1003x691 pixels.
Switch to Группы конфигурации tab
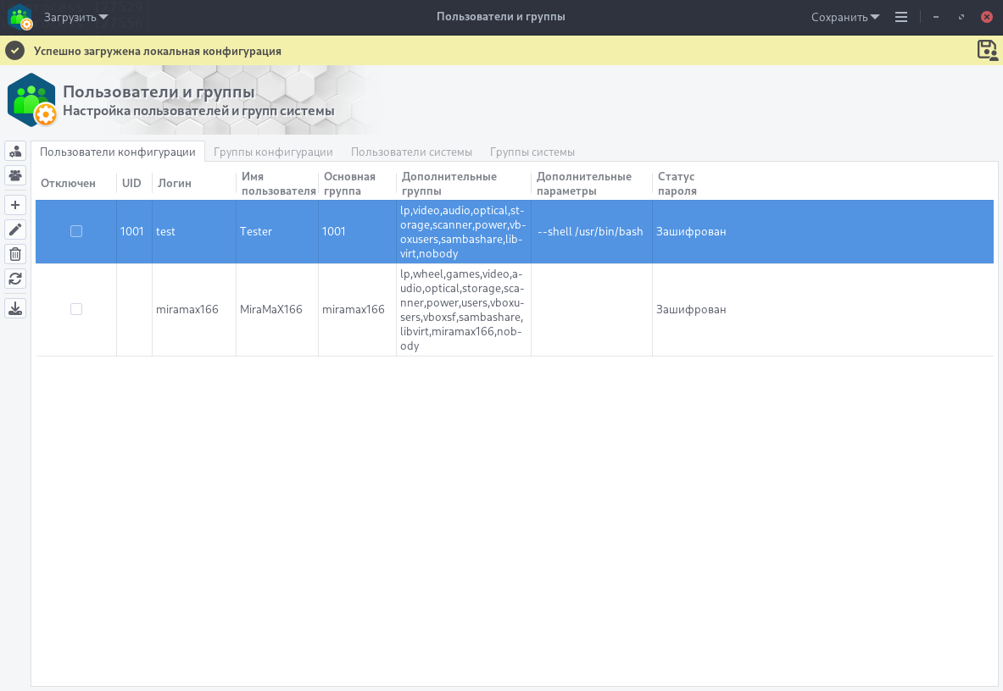point(273,152)
